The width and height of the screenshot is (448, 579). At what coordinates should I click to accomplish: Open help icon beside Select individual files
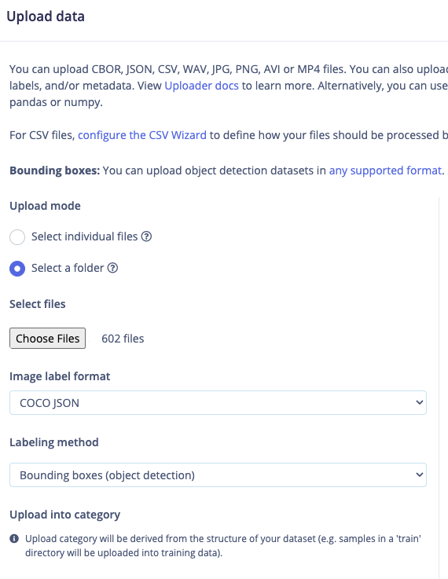(x=147, y=236)
